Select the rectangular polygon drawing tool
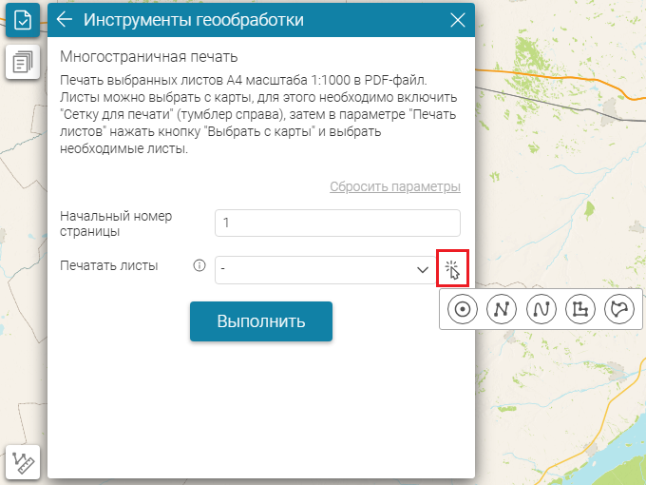This screenshot has height=485, width=646. (579, 309)
